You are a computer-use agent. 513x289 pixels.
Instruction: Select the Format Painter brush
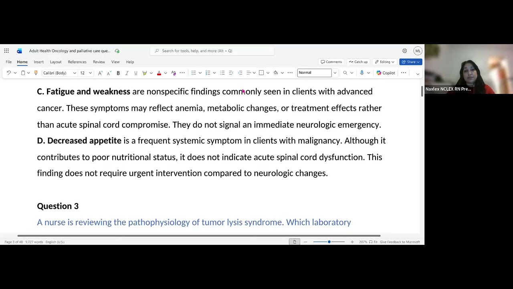click(36, 73)
